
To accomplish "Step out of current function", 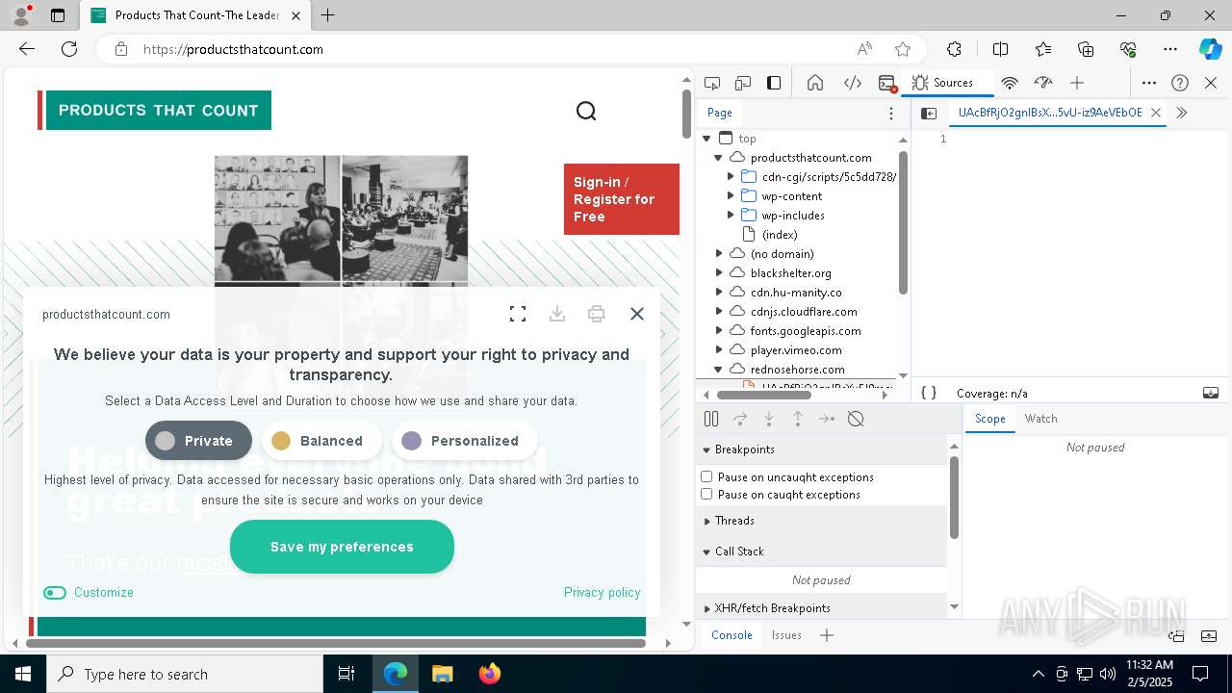I will pos(798,419).
